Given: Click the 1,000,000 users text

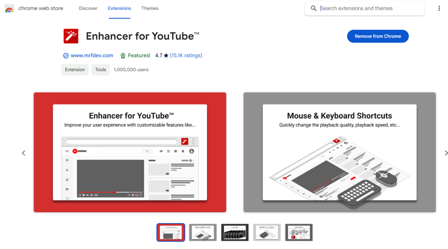Looking at the screenshot, I should tap(131, 69).
